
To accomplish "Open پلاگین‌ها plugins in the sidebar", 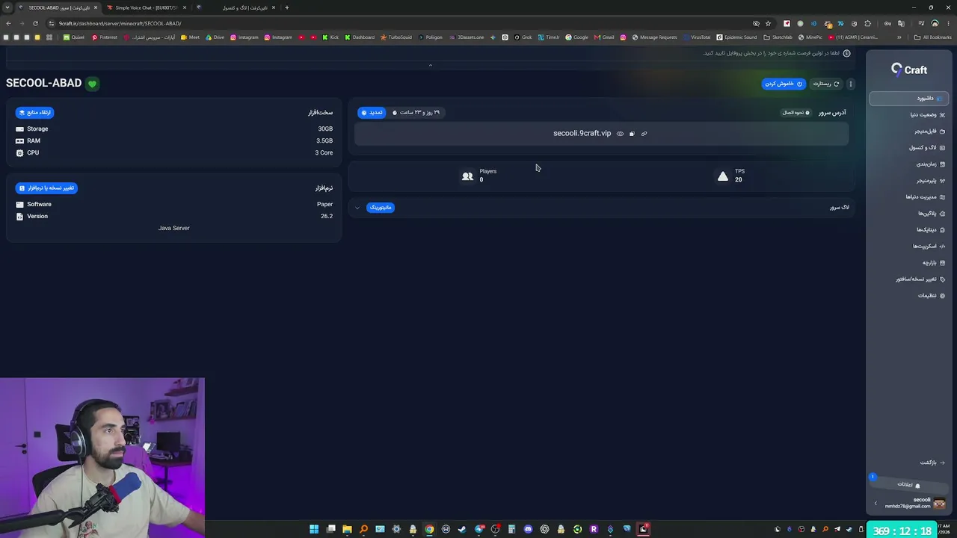I will coord(932,214).
